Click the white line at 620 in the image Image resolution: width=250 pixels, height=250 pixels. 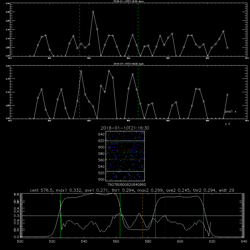125,141
